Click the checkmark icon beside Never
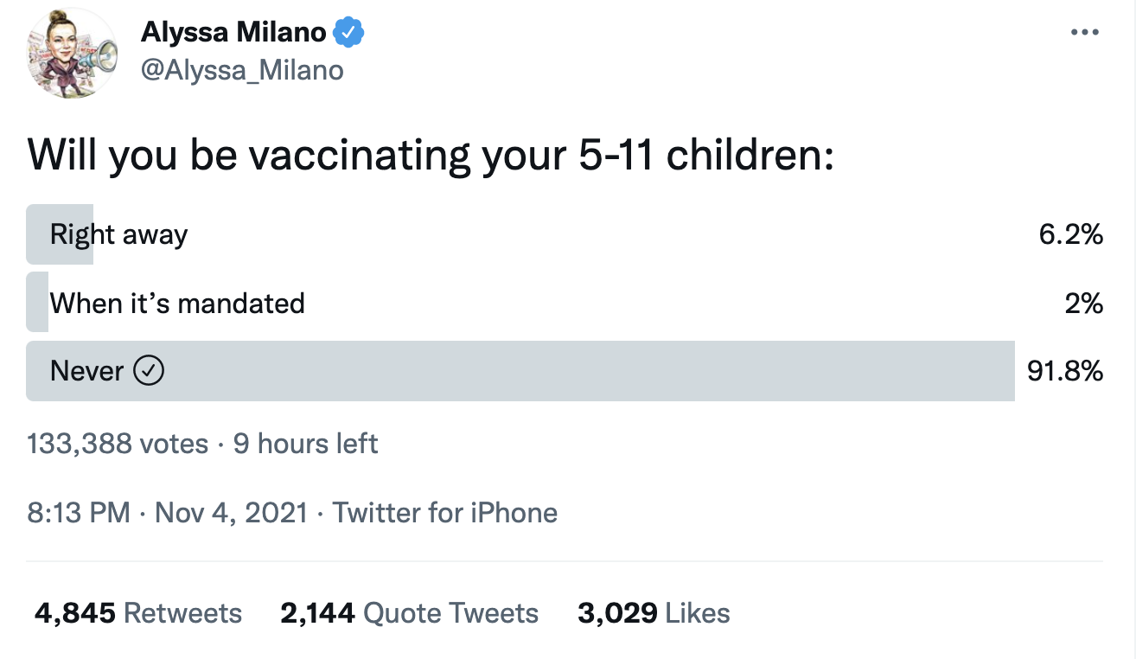Image resolution: width=1136 pixels, height=659 pixels. click(x=149, y=371)
